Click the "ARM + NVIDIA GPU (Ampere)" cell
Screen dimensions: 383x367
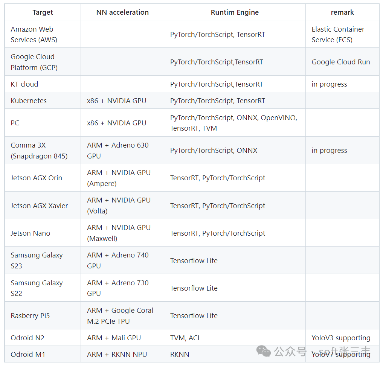(122, 178)
